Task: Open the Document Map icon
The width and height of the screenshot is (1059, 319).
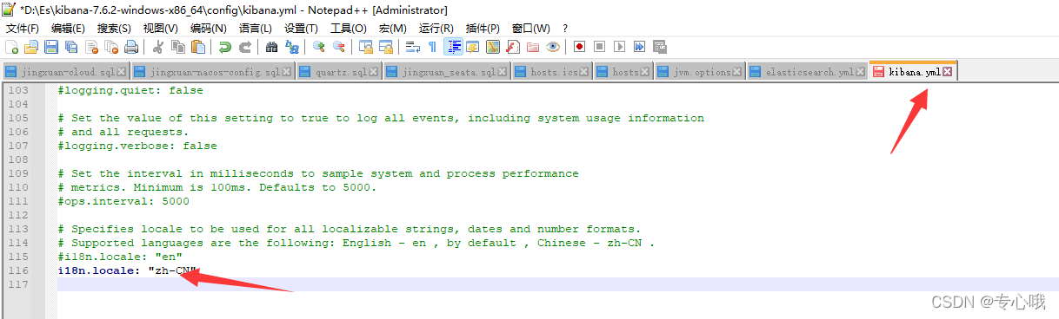Action: pyautogui.click(x=493, y=47)
